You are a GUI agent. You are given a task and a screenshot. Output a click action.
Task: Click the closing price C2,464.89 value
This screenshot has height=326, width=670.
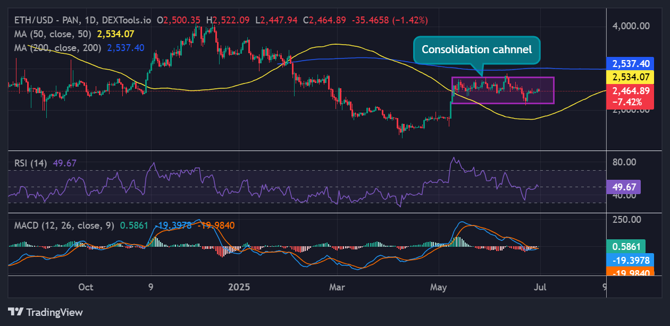[324, 20]
